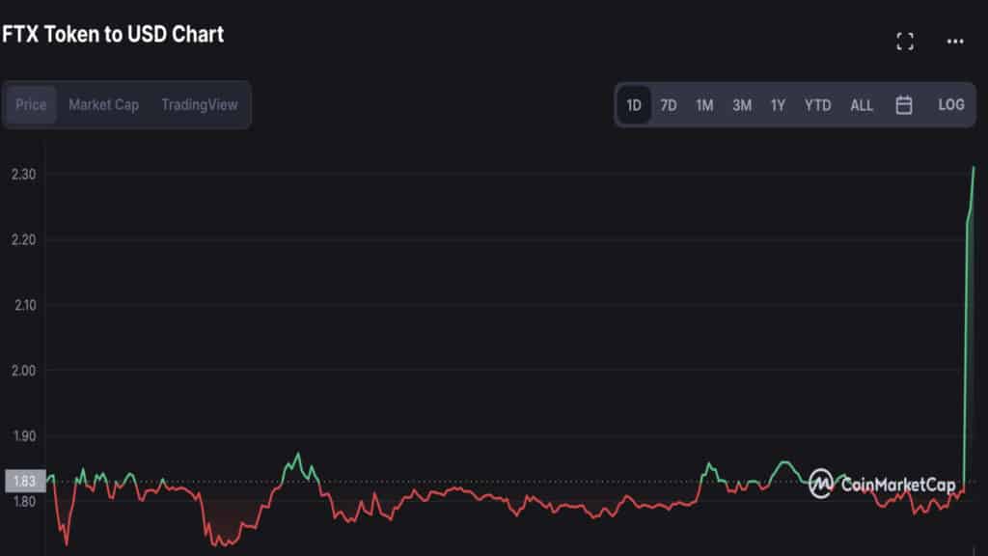Select the ALL time range

tap(862, 105)
